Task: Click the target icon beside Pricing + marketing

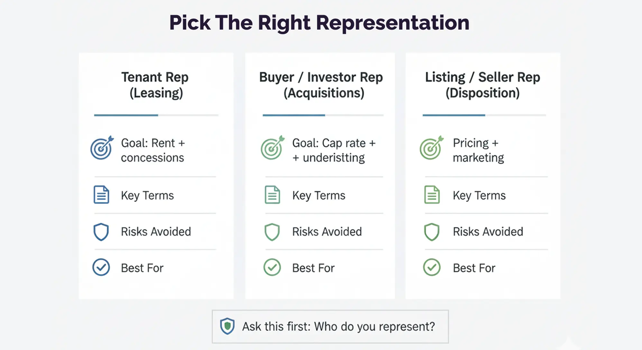Action: pos(431,148)
